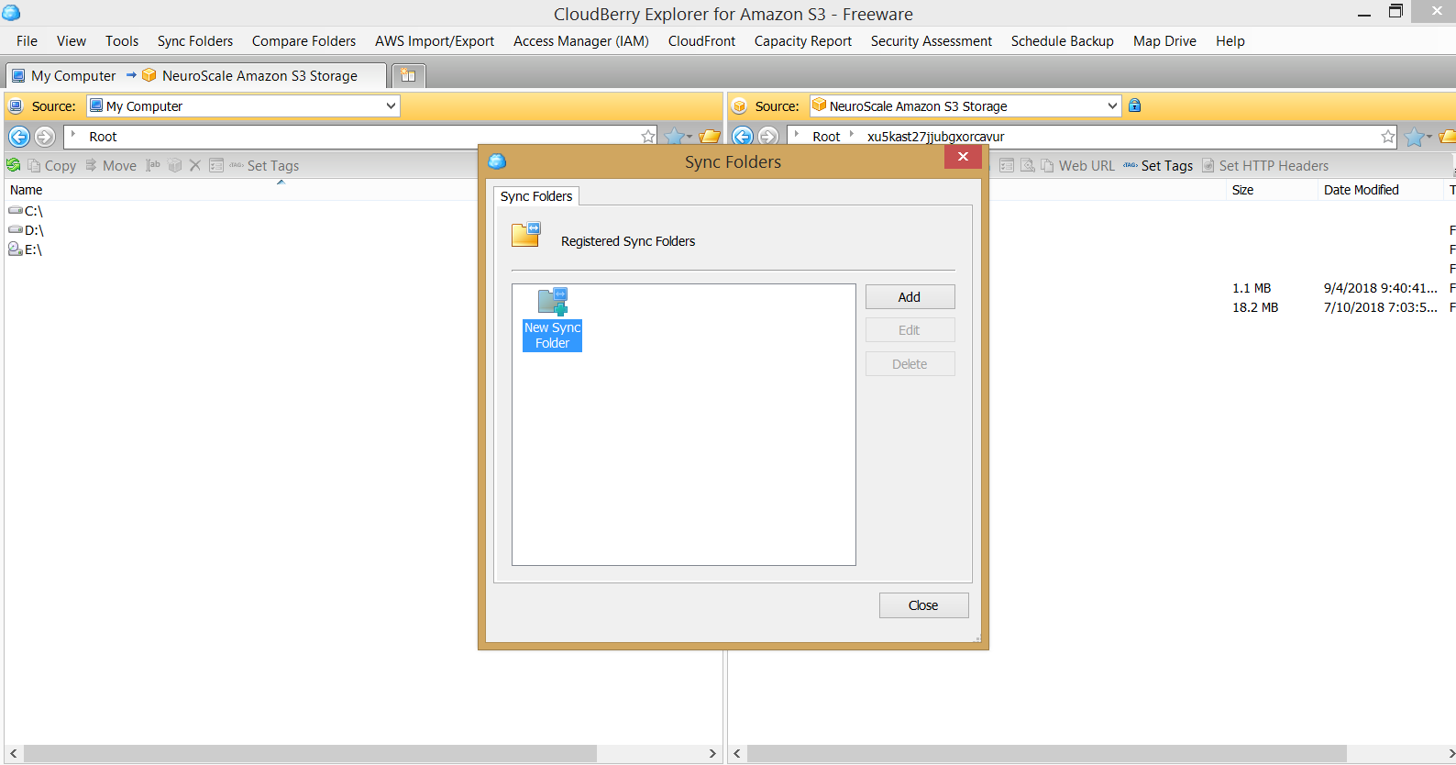The image size is (1456, 765).
Task: Open the AWS Import/Export menu
Action: click(435, 41)
